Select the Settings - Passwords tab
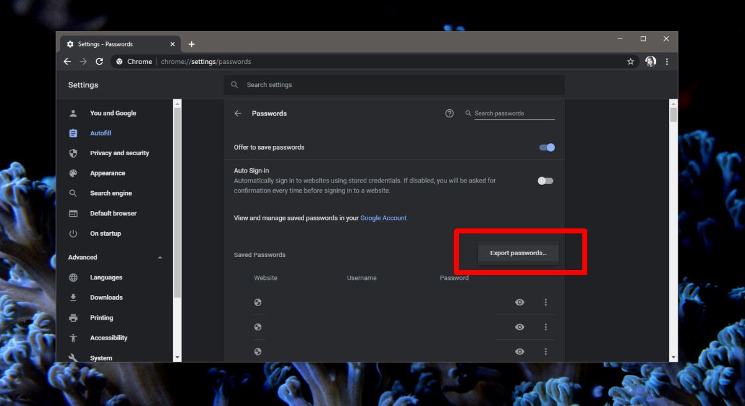Viewport: 745px width, 406px height. (x=120, y=44)
